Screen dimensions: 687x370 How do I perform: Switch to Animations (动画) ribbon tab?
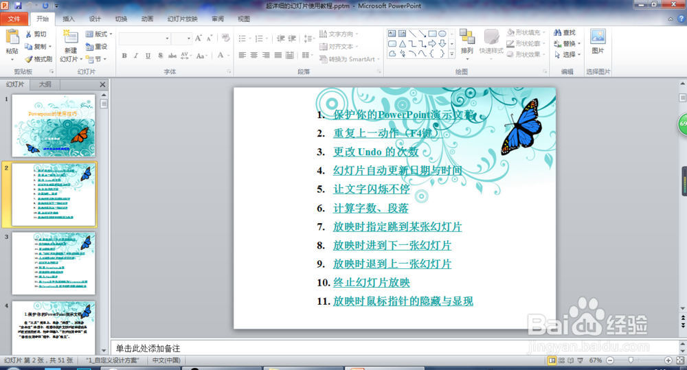tap(147, 19)
